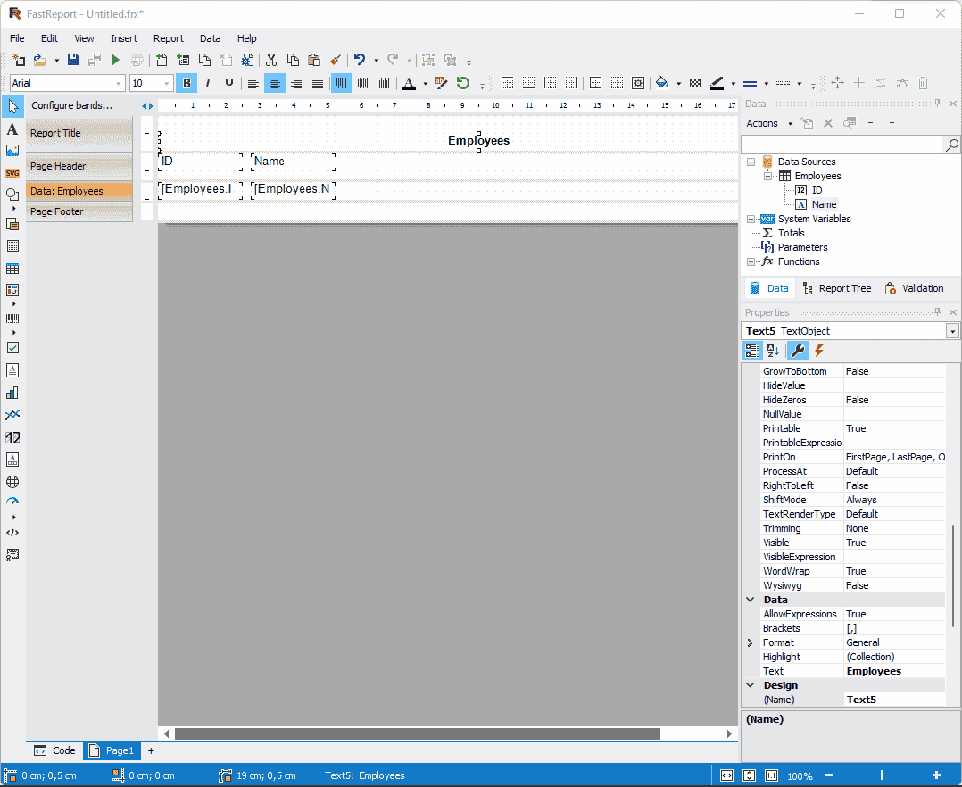Adjust the zoom slider handle in the status bar

(882, 775)
